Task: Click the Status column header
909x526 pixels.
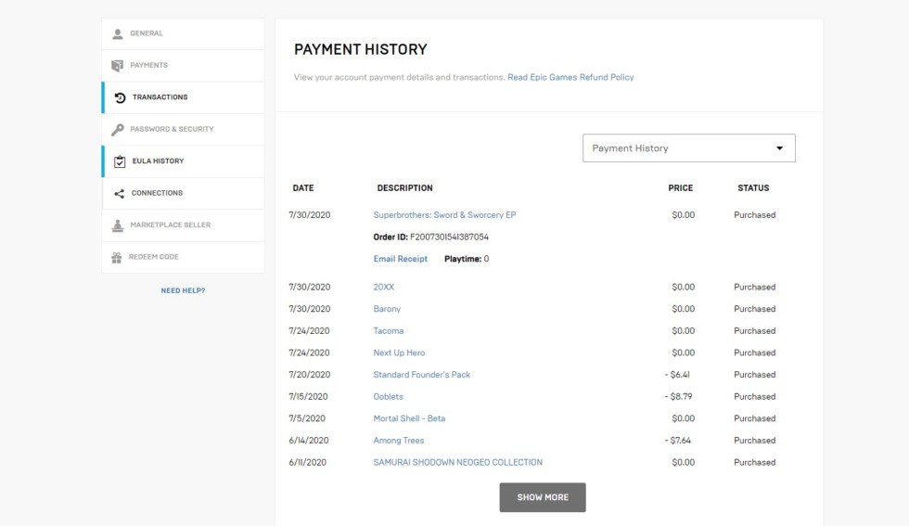Action: click(x=753, y=188)
